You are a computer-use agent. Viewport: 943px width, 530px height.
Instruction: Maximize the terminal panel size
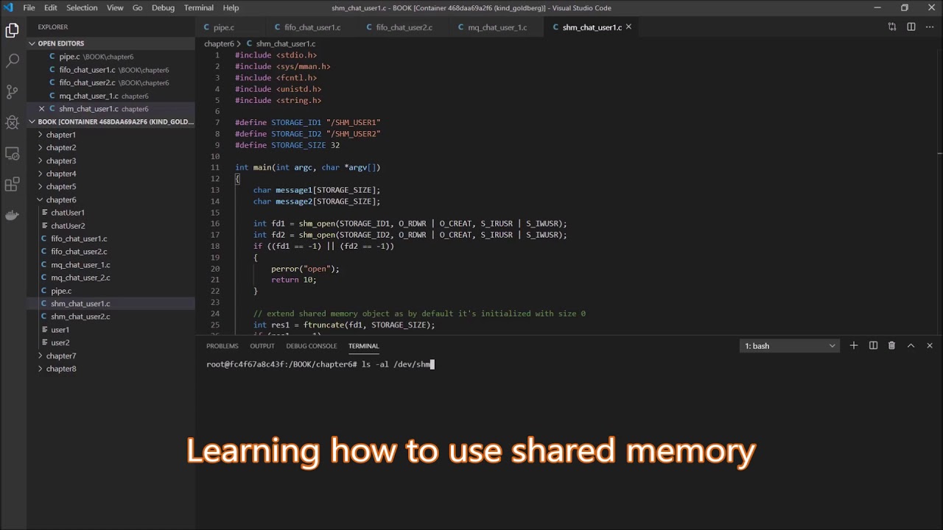[911, 345]
